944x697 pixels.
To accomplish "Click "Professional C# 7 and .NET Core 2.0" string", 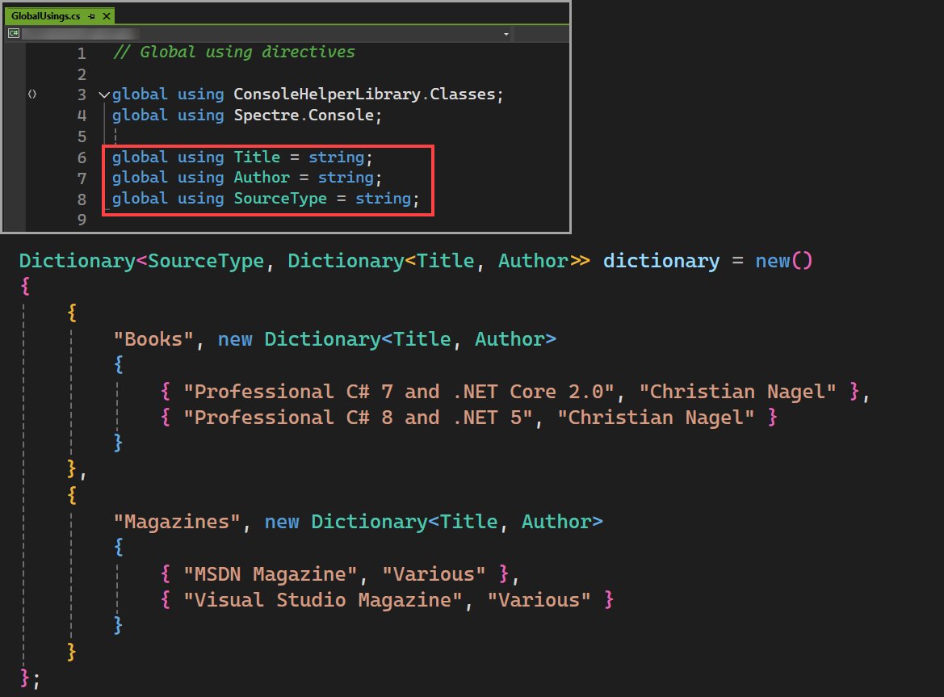I will pos(399,392).
